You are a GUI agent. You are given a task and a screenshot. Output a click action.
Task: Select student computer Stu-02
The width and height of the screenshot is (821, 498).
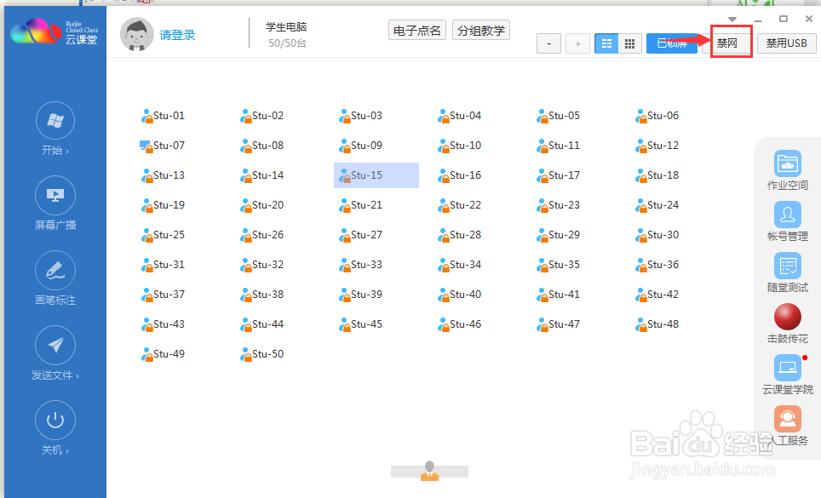tap(261, 116)
